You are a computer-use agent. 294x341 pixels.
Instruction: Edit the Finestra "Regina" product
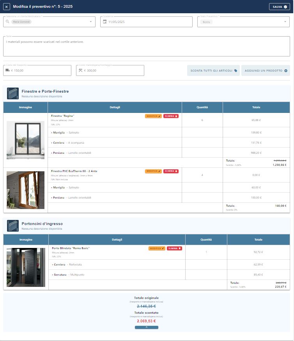click(153, 116)
